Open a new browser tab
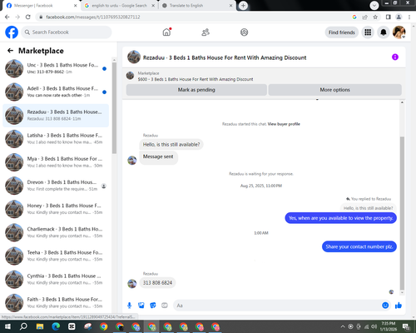 (x=243, y=6)
